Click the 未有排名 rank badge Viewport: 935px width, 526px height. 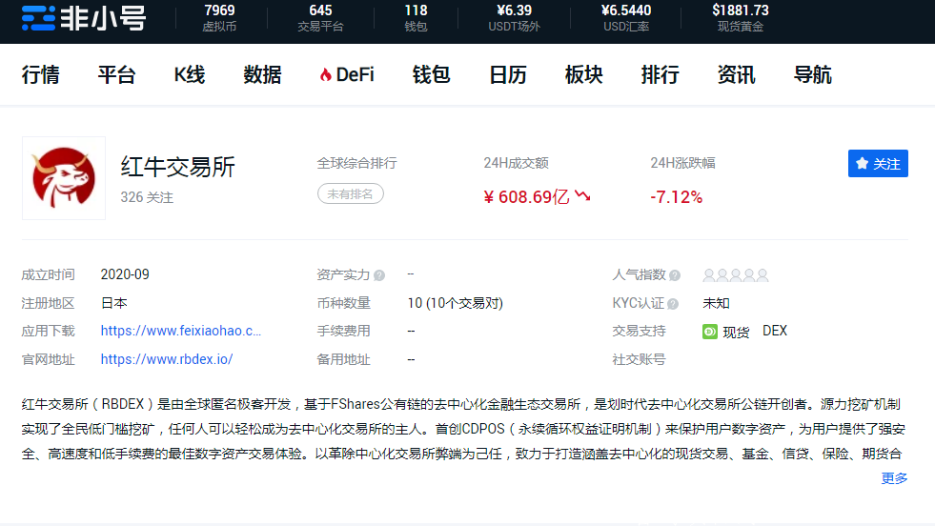351,193
